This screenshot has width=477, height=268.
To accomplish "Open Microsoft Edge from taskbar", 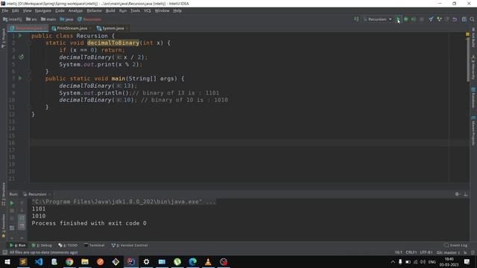I will pos(192,262).
